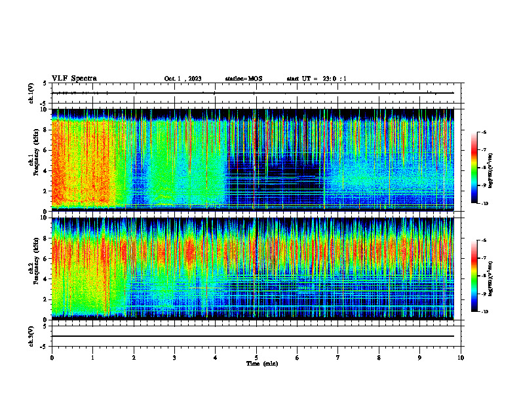Click the "9" tick on the time axis

419,358
